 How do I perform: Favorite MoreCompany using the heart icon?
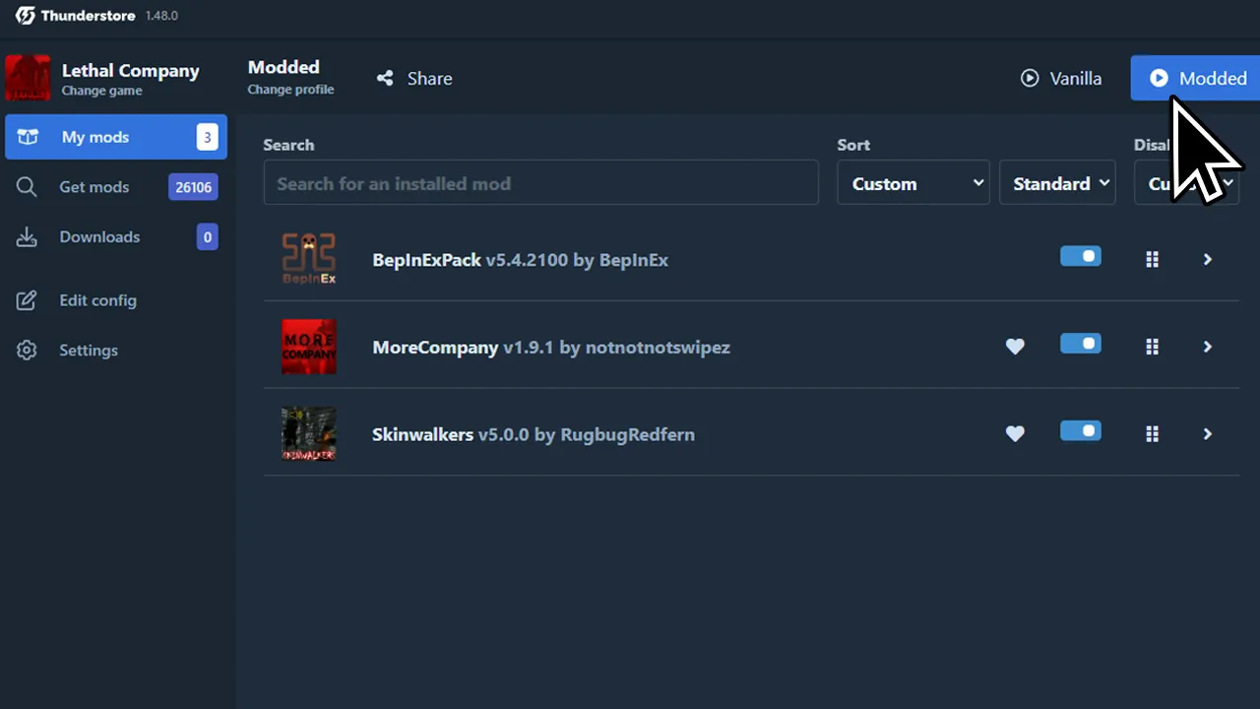[x=1015, y=347]
